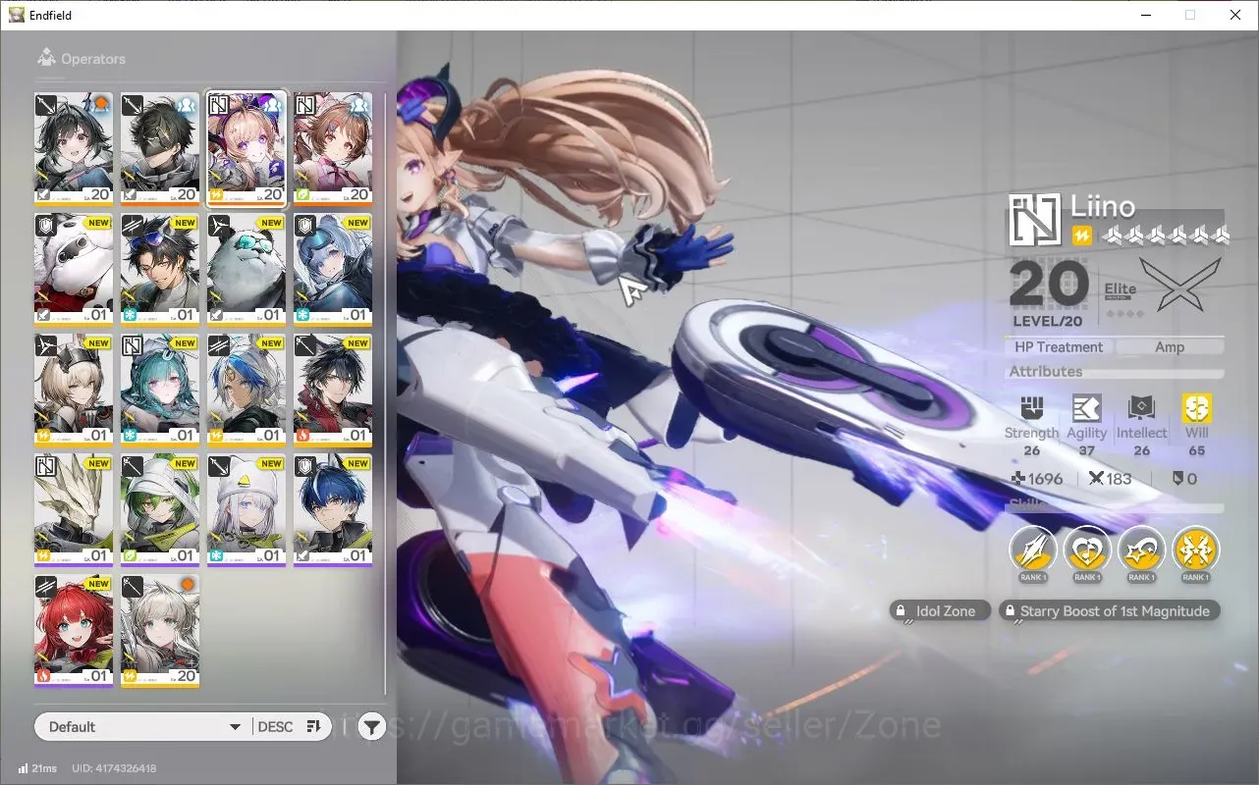1259x785 pixels.
Task: Select the dark-skinned operator with blue-white hair
Action: click(246, 390)
